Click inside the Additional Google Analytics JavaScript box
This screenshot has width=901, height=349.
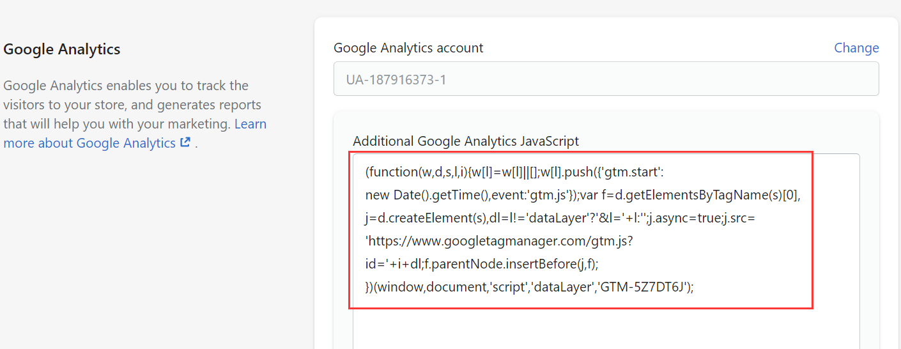click(x=606, y=251)
